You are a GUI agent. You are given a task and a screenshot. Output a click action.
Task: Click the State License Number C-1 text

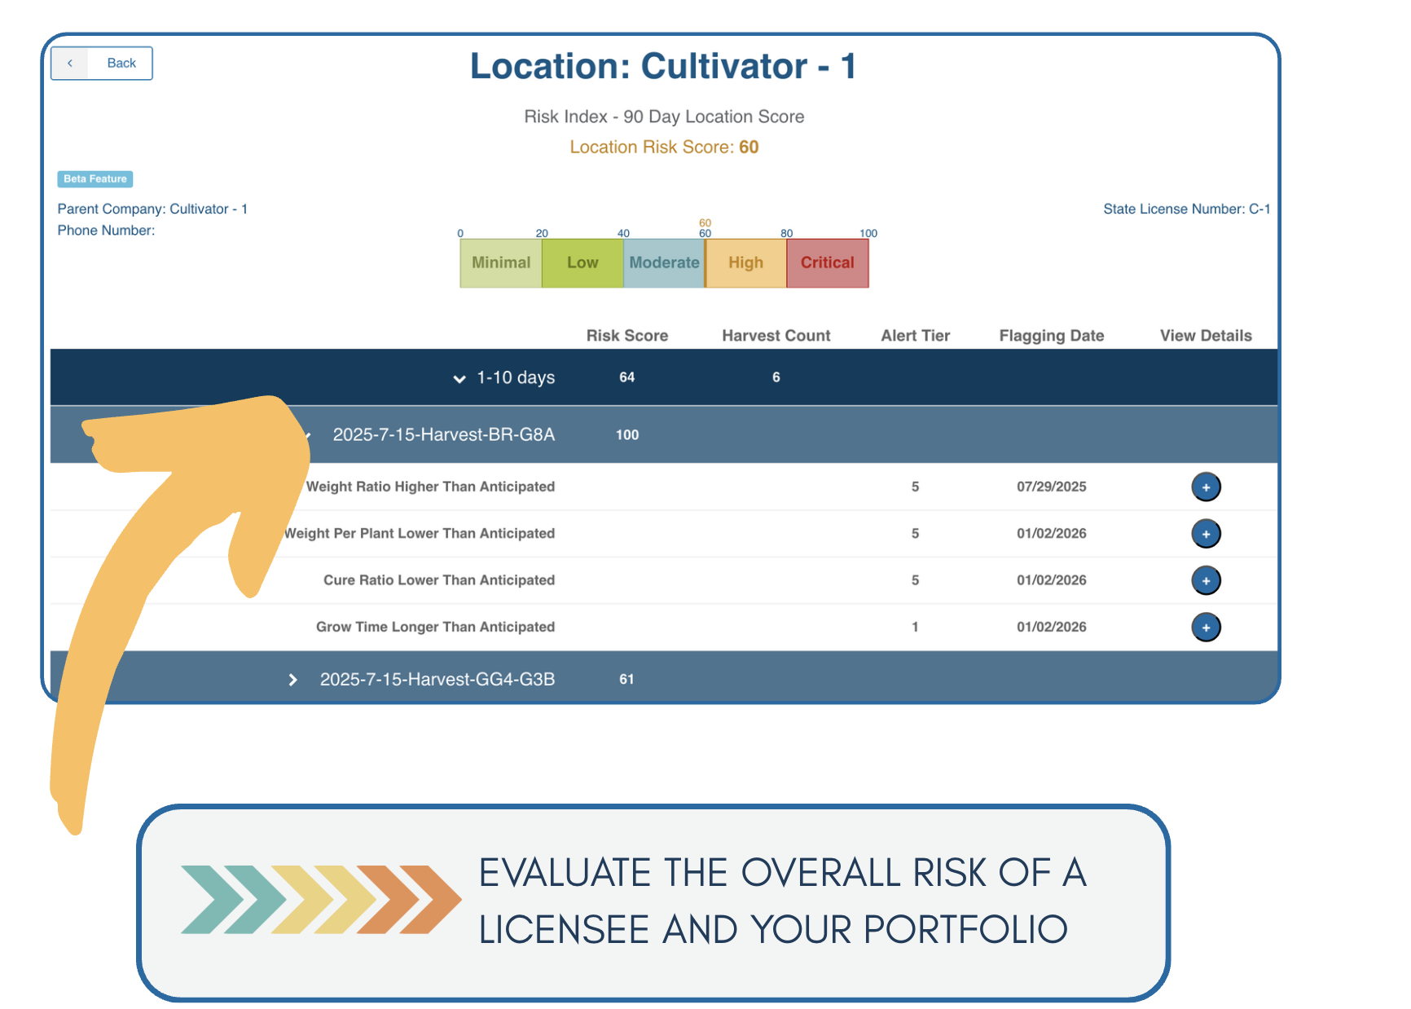coord(1186,209)
